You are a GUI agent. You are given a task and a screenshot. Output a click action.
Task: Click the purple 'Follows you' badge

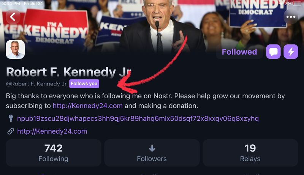point(84,84)
